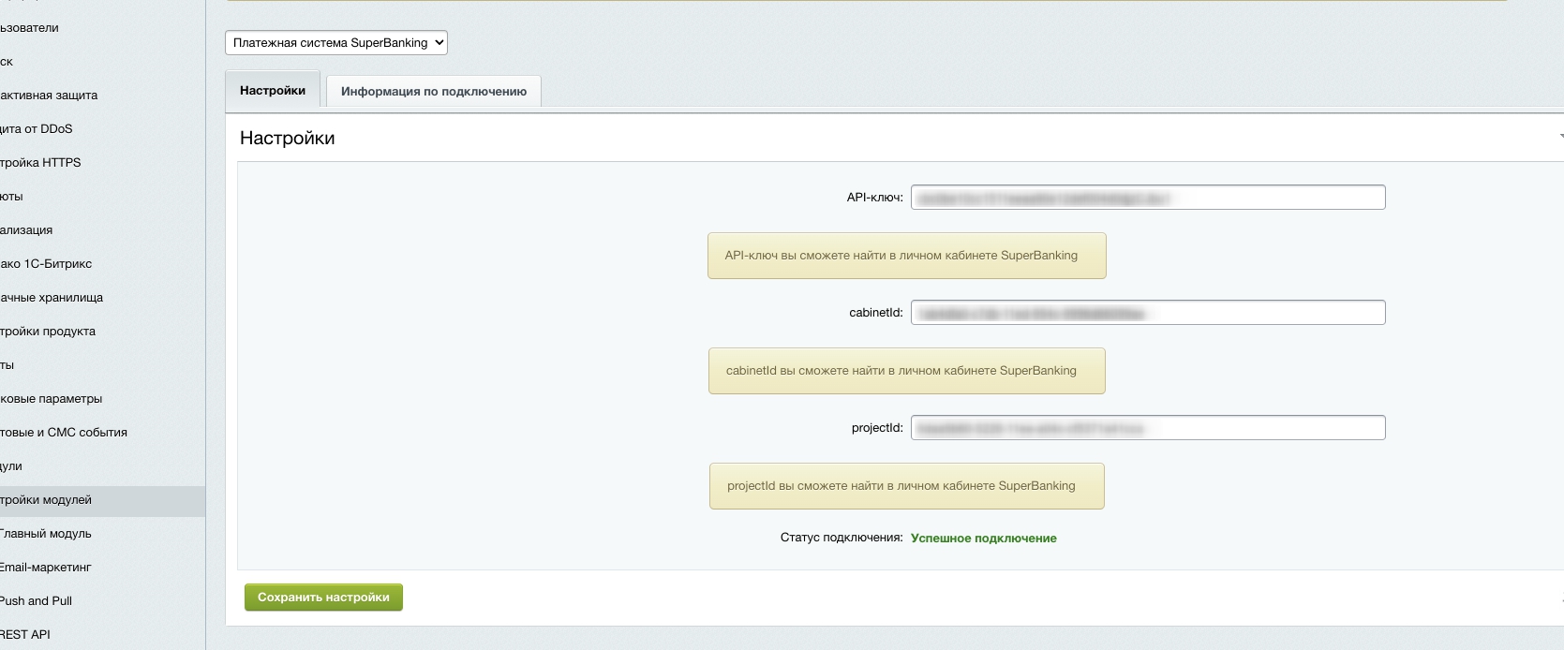Select the module settings (модулей) sidebar item
Screen dimensions: 1564x650
tap(46, 500)
